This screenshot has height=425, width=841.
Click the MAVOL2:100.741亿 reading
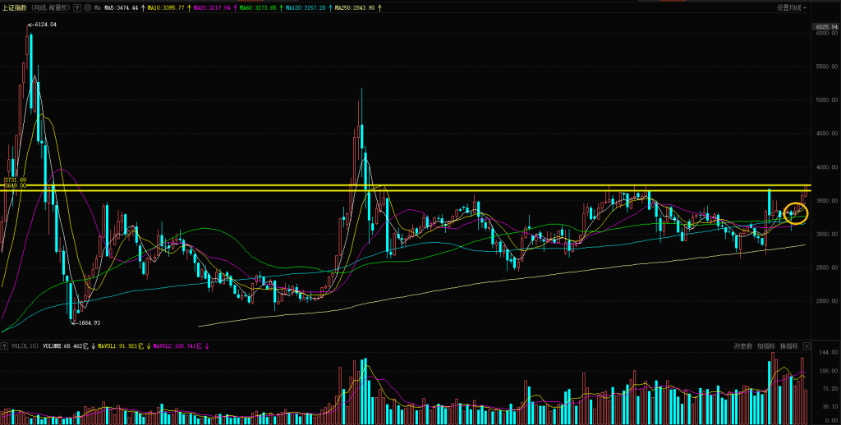point(176,346)
